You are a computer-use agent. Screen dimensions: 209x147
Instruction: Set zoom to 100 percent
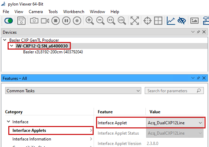pos(122,21)
